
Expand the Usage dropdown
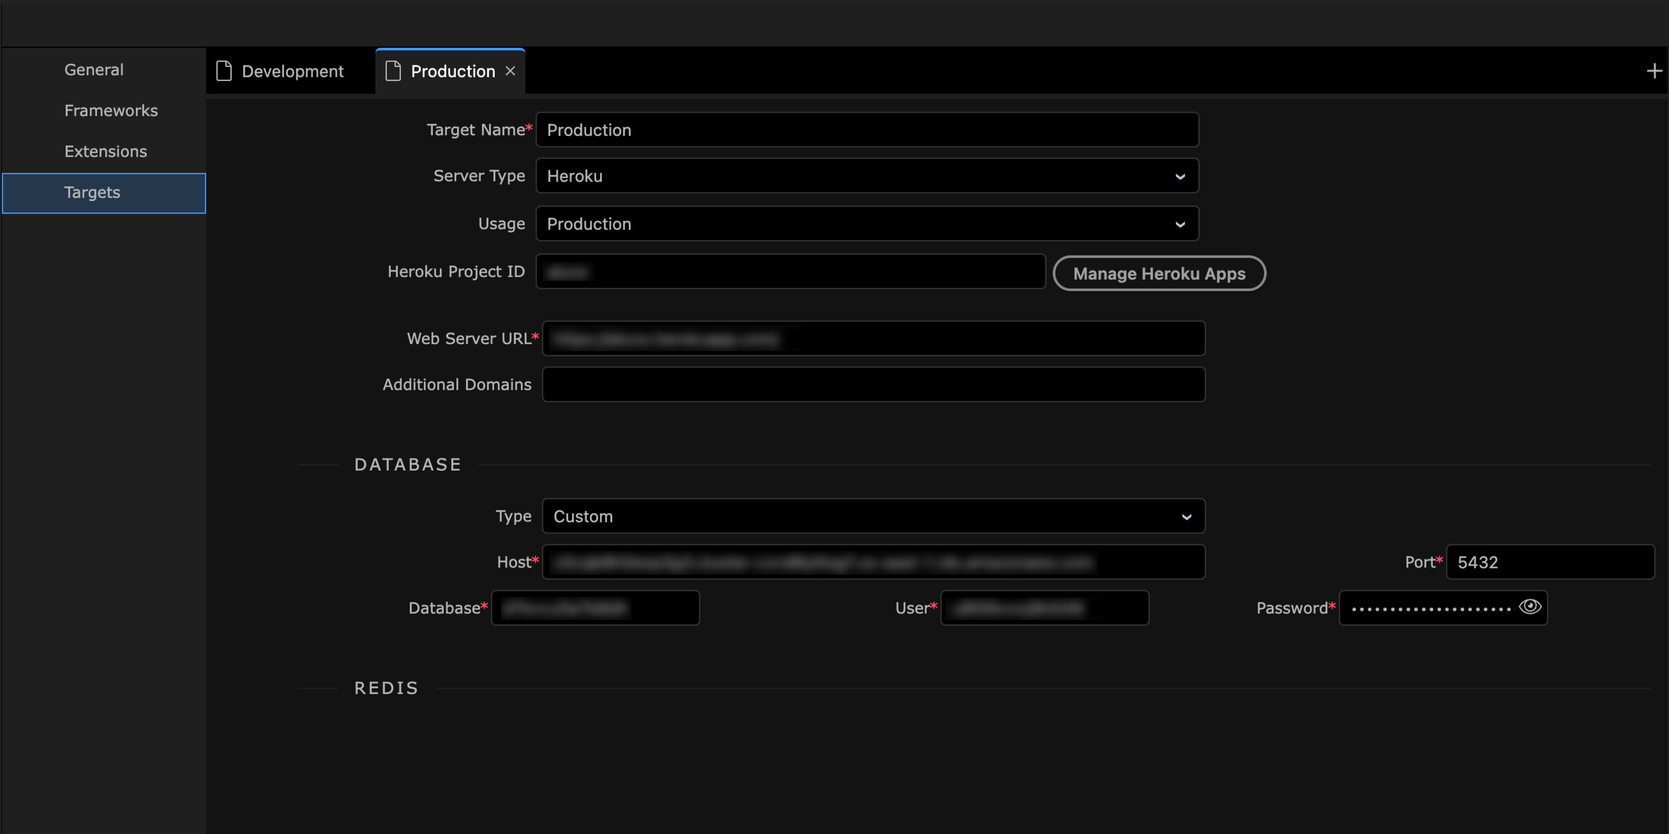867,224
